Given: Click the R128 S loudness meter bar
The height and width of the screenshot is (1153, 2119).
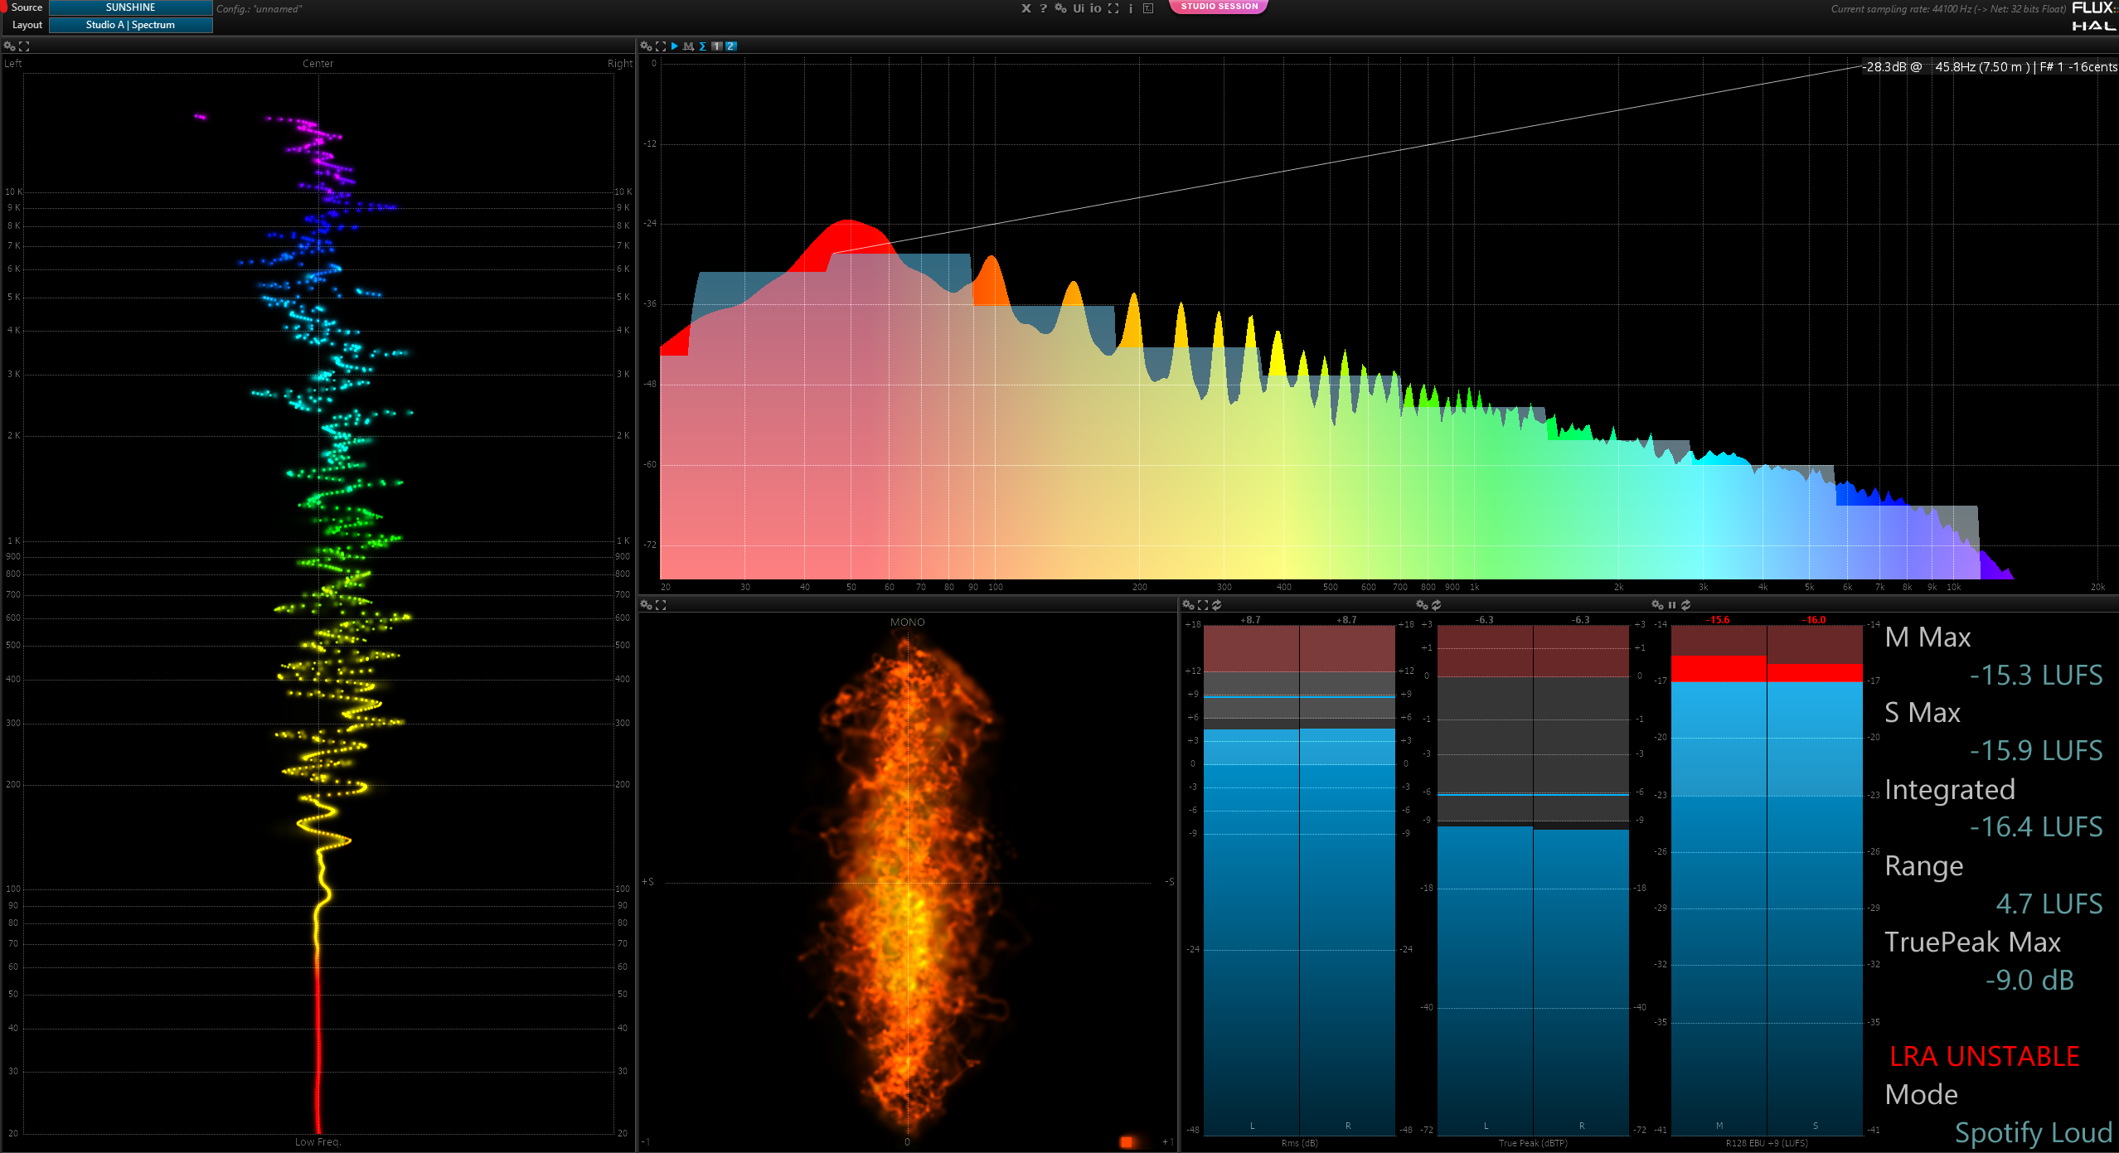Looking at the screenshot, I should (1815, 879).
